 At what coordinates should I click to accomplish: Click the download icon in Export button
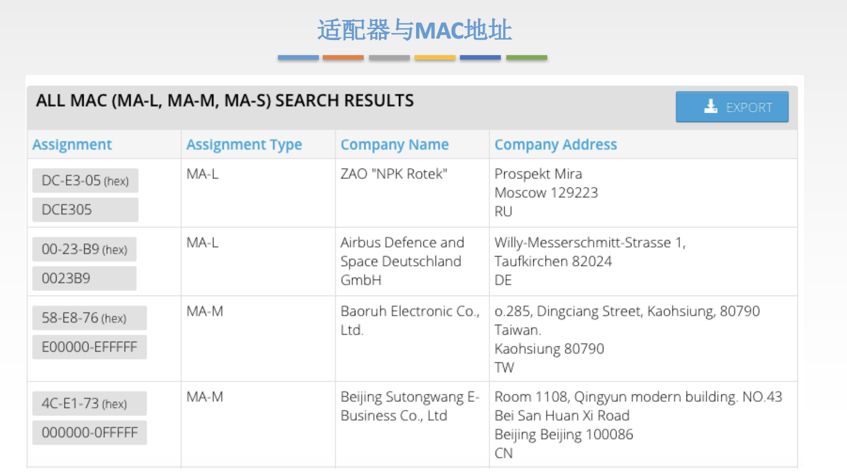pyautogui.click(x=711, y=106)
